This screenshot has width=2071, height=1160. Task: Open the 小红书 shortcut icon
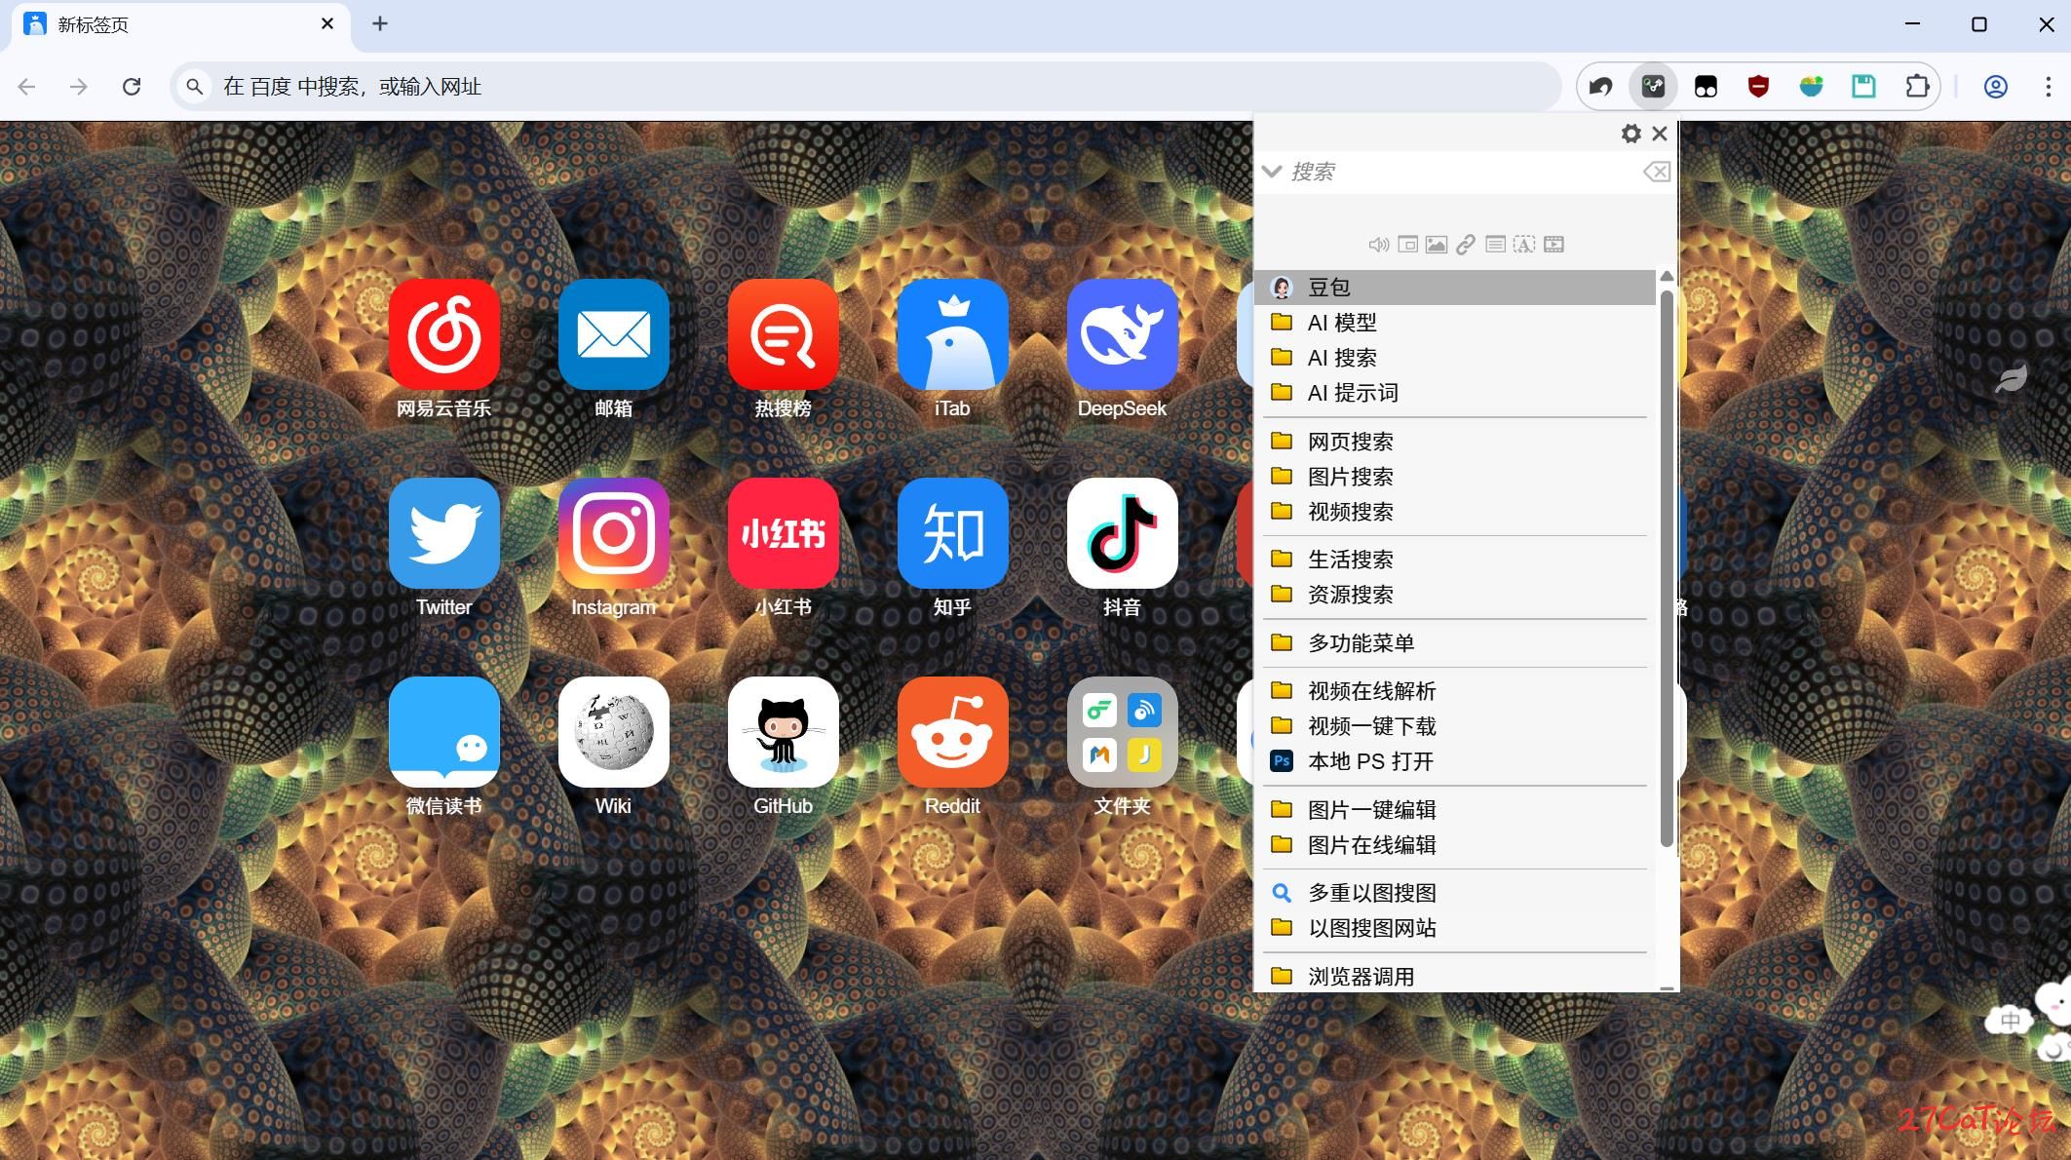coord(783,533)
